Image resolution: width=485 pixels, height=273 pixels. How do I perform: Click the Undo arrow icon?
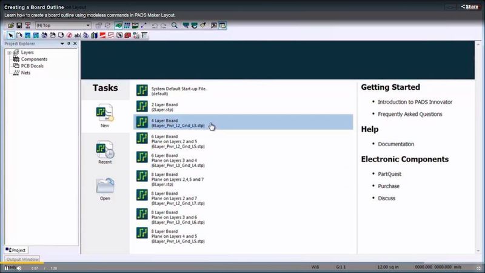click(155, 25)
